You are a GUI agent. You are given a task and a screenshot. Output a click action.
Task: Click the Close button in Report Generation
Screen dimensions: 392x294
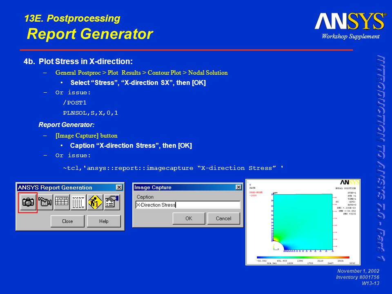(x=67, y=221)
